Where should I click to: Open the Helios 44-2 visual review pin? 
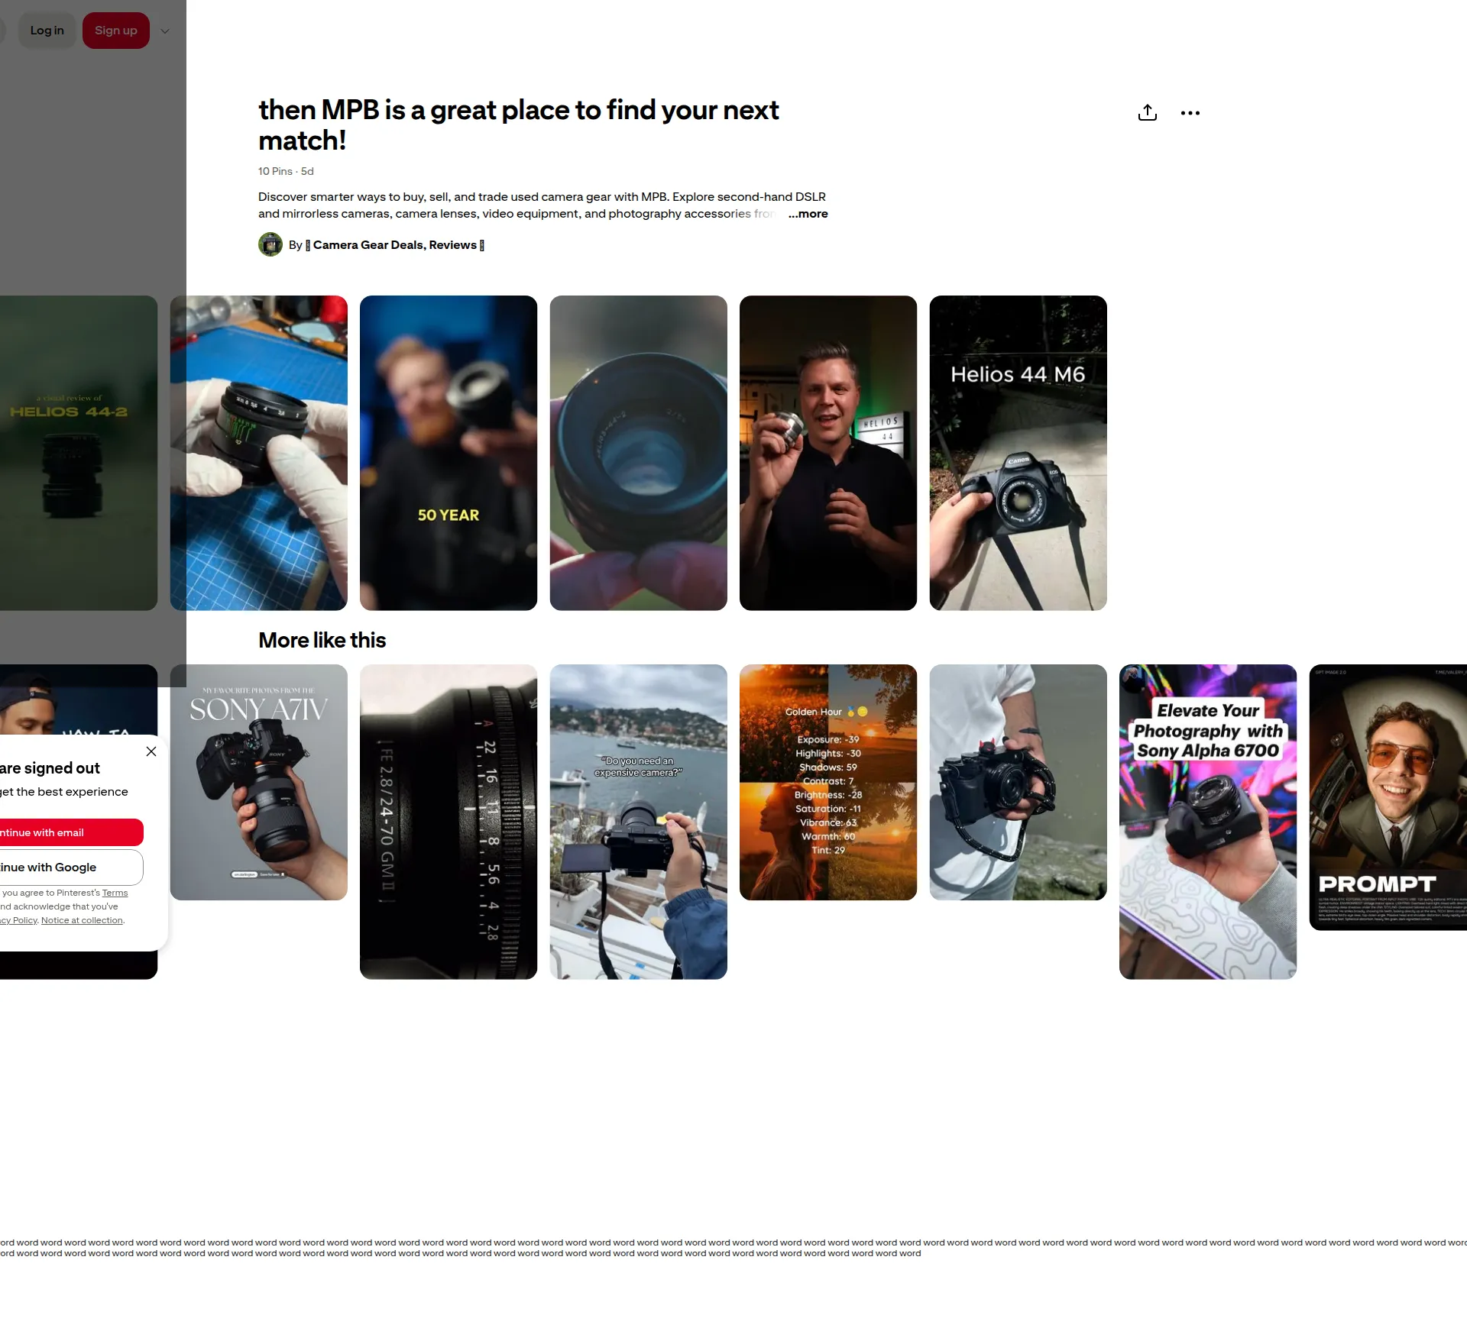coord(79,453)
